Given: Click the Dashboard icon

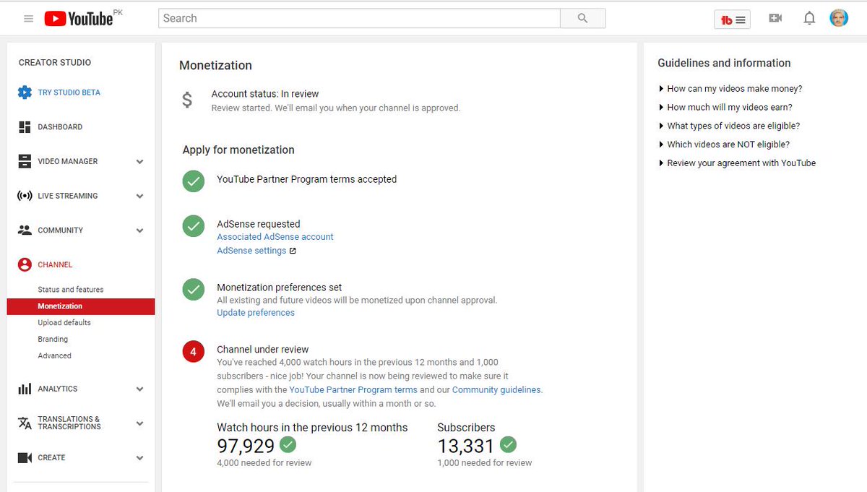Looking at the screenshot, I should pos(25,127).
